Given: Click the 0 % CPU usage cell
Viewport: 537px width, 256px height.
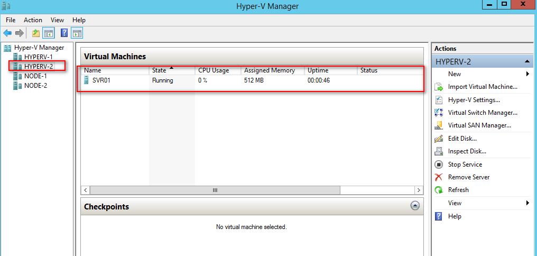Looking at the screenshot, I should pyautogui.click(x=203, y=80).
